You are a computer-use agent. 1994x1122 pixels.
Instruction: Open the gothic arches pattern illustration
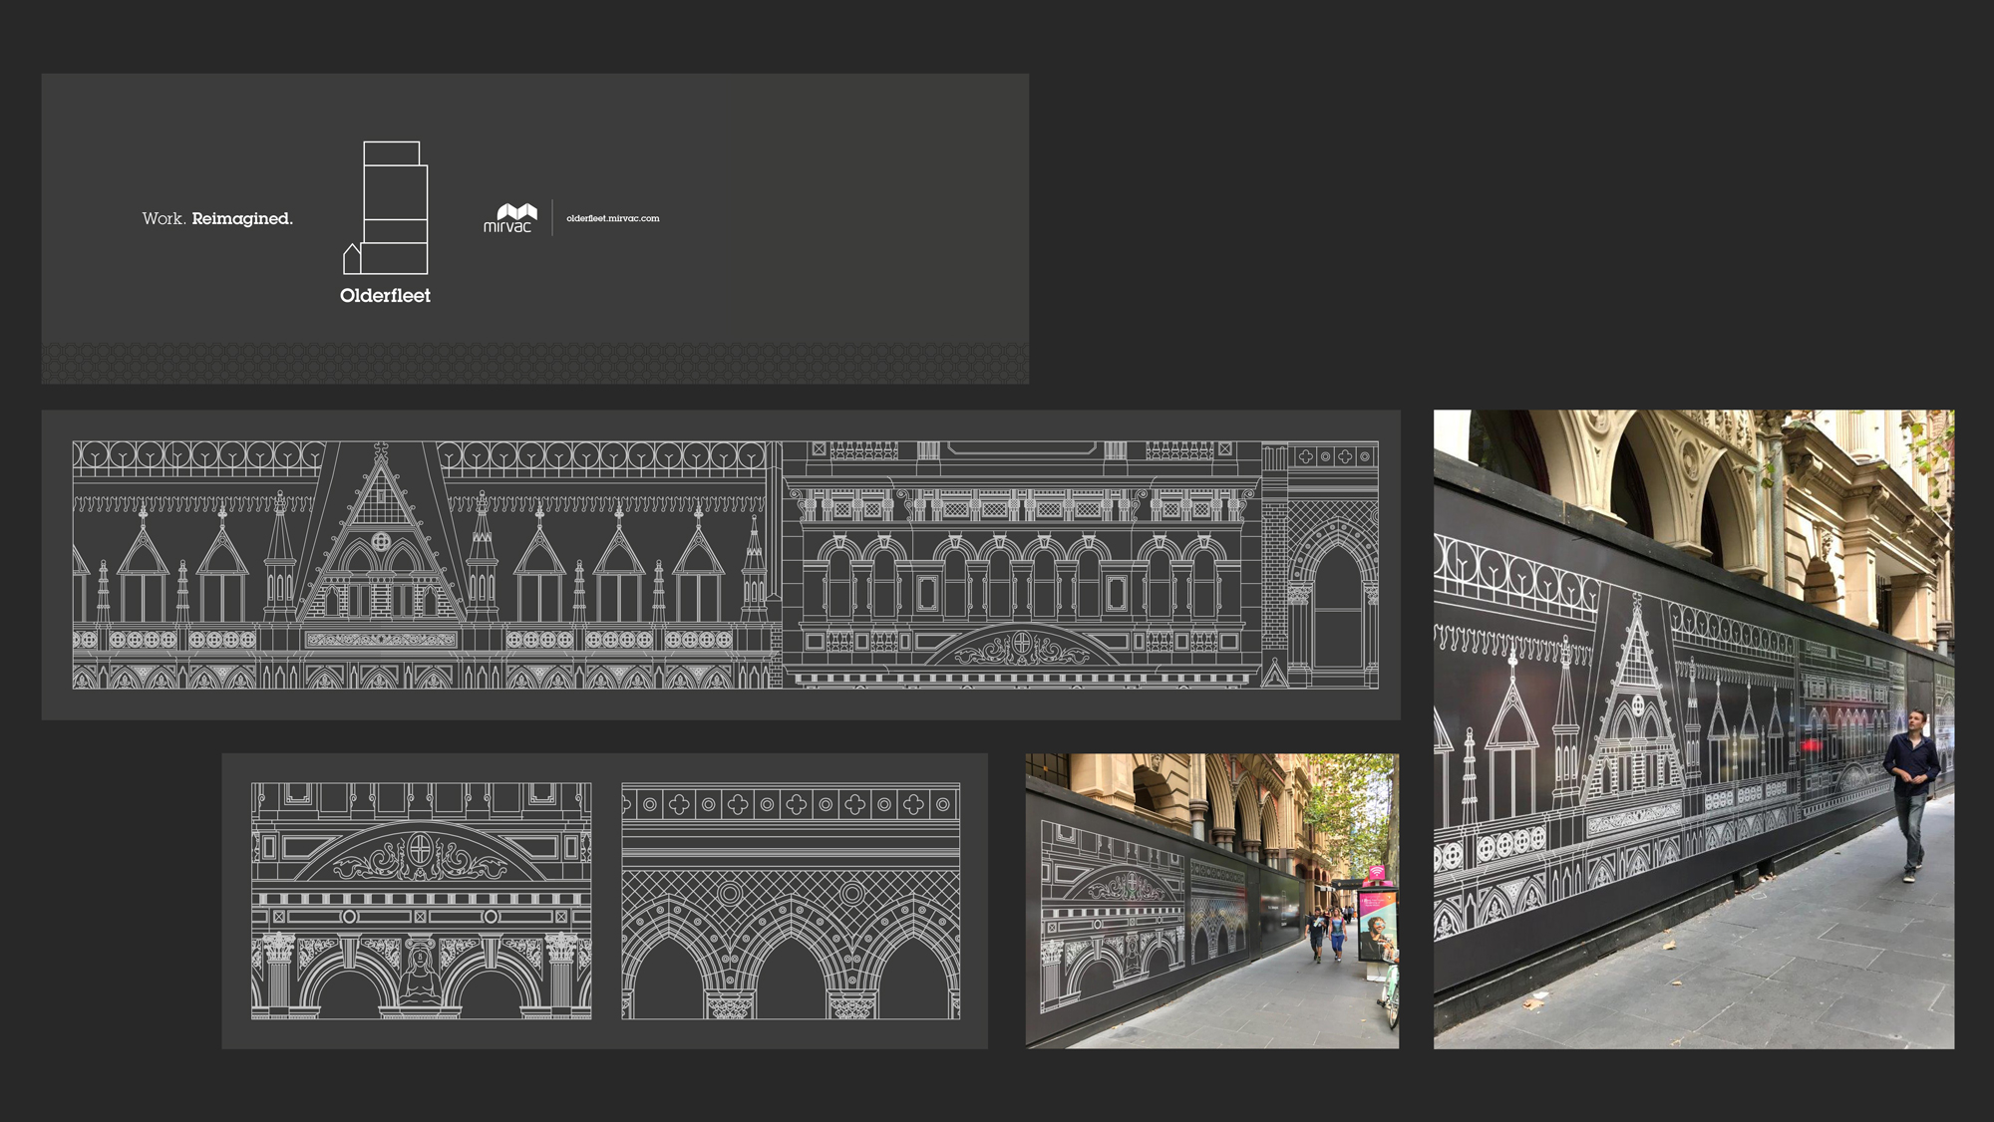point(791,901)
